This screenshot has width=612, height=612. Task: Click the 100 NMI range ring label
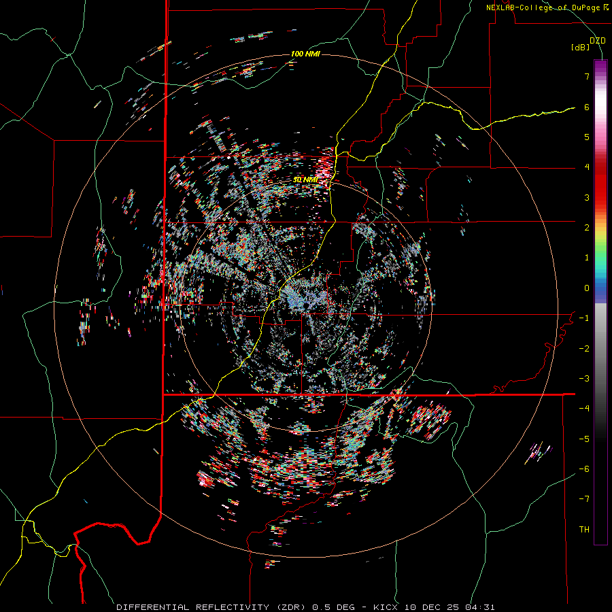[x=305, y=54]
